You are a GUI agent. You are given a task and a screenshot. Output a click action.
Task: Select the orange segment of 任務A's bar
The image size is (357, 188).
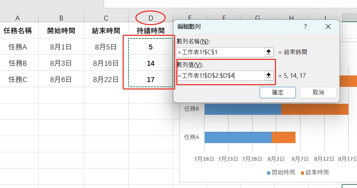(284, 137)
